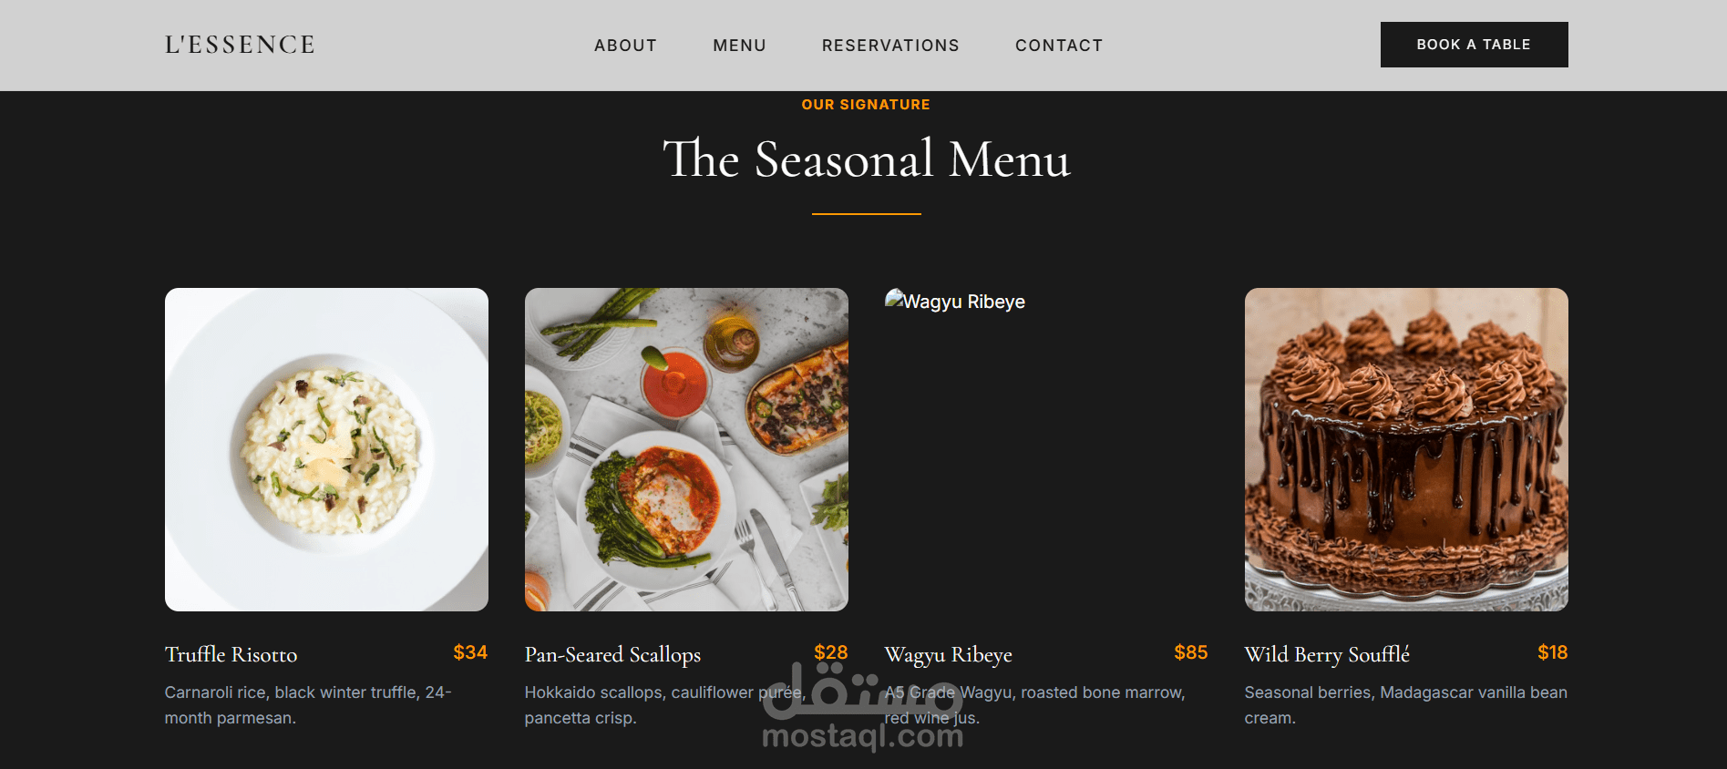Image resolution: width=1727 pixels, height=769 pixels.
Task: Go to the Menu nav link
Action: click(739, 46)
